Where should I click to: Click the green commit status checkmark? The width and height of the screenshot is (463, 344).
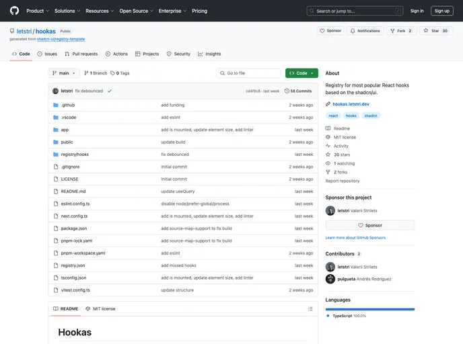coord(110,91)
